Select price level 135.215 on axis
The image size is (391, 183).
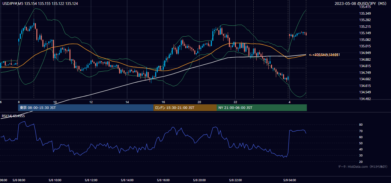click(365, 27)
